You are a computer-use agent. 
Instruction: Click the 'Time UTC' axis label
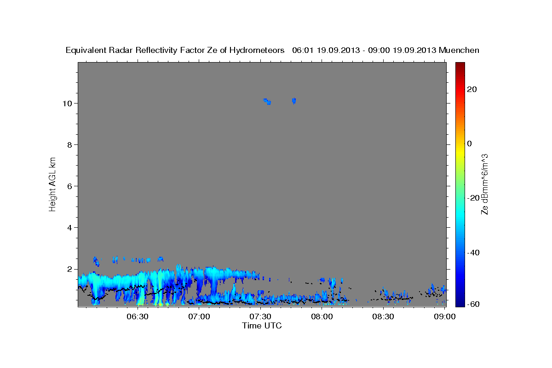pyautogui.click(x=262, y=326)
